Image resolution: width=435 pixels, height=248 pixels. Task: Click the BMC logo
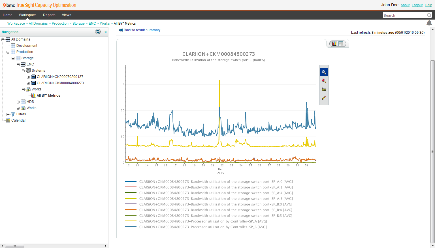click(9, 5)
